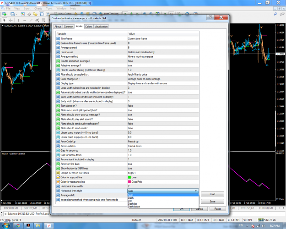Open the chat bubbles icon at top right
This screenshot has height=229, width=286.
tap(282, 14)
